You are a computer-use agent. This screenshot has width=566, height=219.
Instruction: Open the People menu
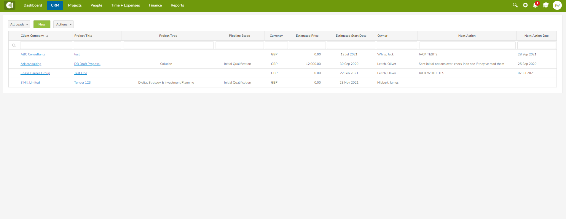point(96,5)
